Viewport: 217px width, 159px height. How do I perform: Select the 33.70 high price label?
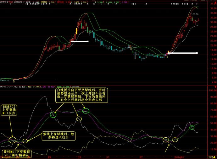(x=196, y=14)
